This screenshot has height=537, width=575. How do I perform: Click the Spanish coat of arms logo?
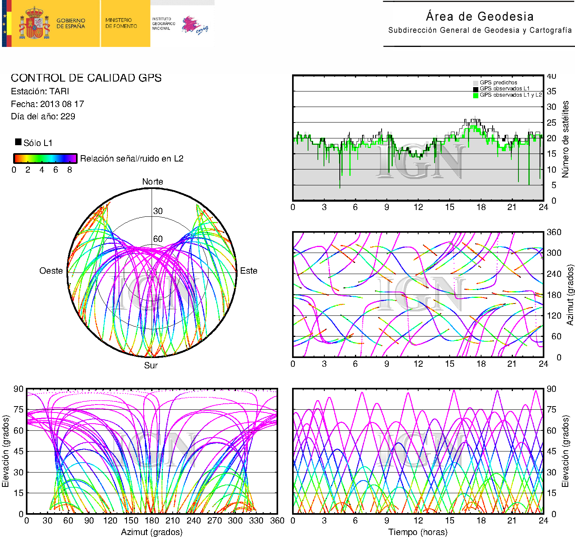tap(34, 23)
